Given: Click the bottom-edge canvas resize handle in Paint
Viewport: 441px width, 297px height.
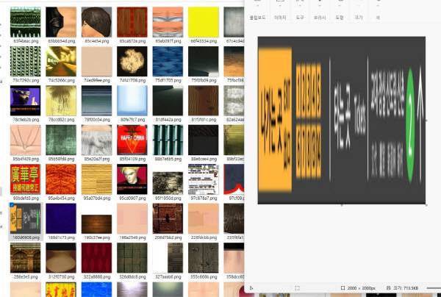Looking at the screenshot, I should click(x=342, y=205).
